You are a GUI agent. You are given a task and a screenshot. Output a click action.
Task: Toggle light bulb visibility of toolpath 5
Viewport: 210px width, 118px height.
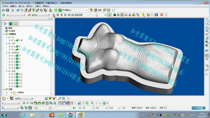coord(15,59)
